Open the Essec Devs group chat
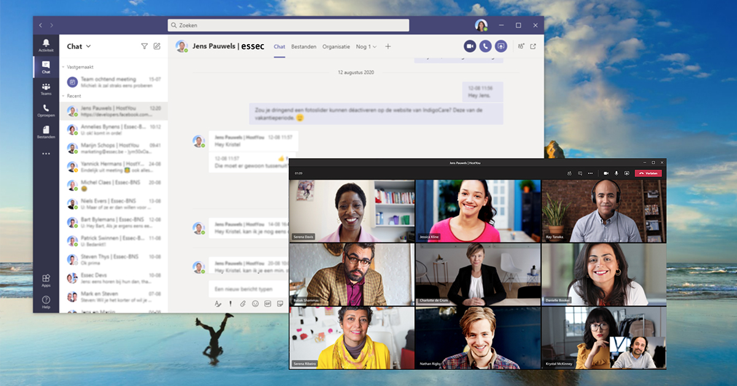Image resolution: width=737 pixels, height=386 pixels. click(114, 278)
